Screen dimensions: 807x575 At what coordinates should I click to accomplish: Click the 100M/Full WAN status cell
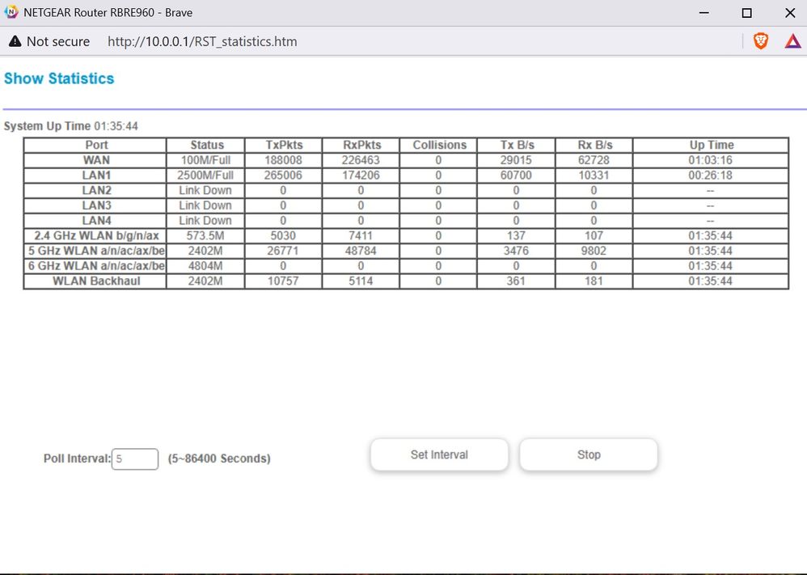pos(205,160)
